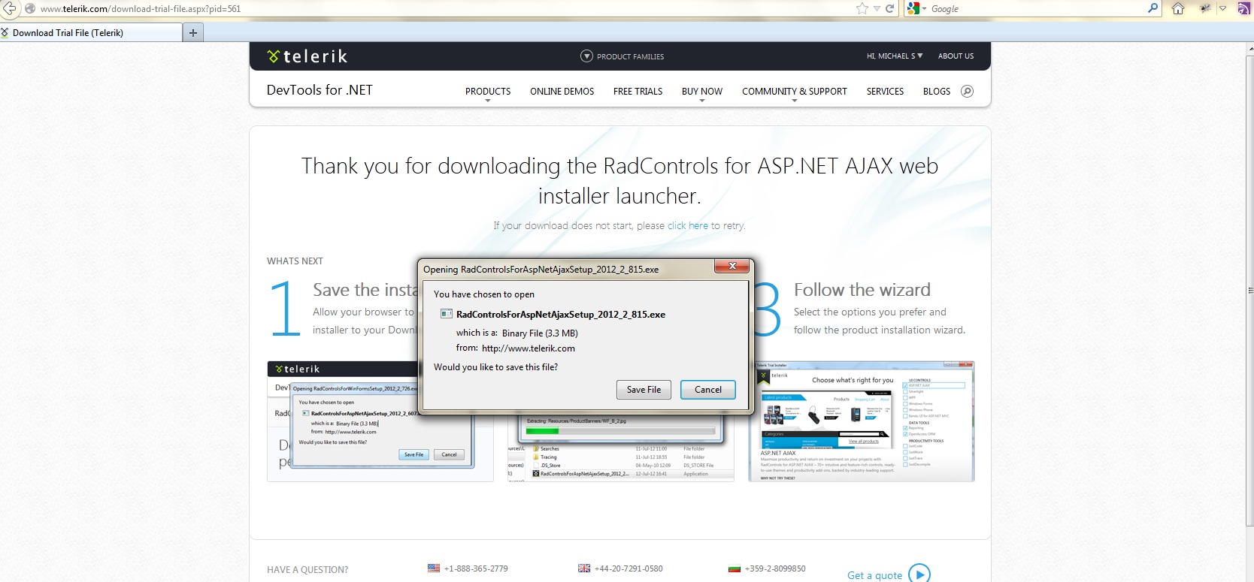Close the download dialog with X
The height and width of the screenshot is (582, 1254).
pos(732,266)
